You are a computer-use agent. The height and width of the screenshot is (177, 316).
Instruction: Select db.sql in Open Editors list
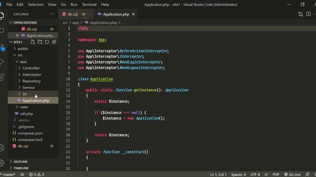click(33, 29)
